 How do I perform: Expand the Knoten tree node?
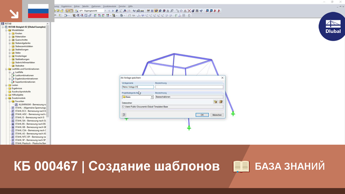[x=10, y=34]
